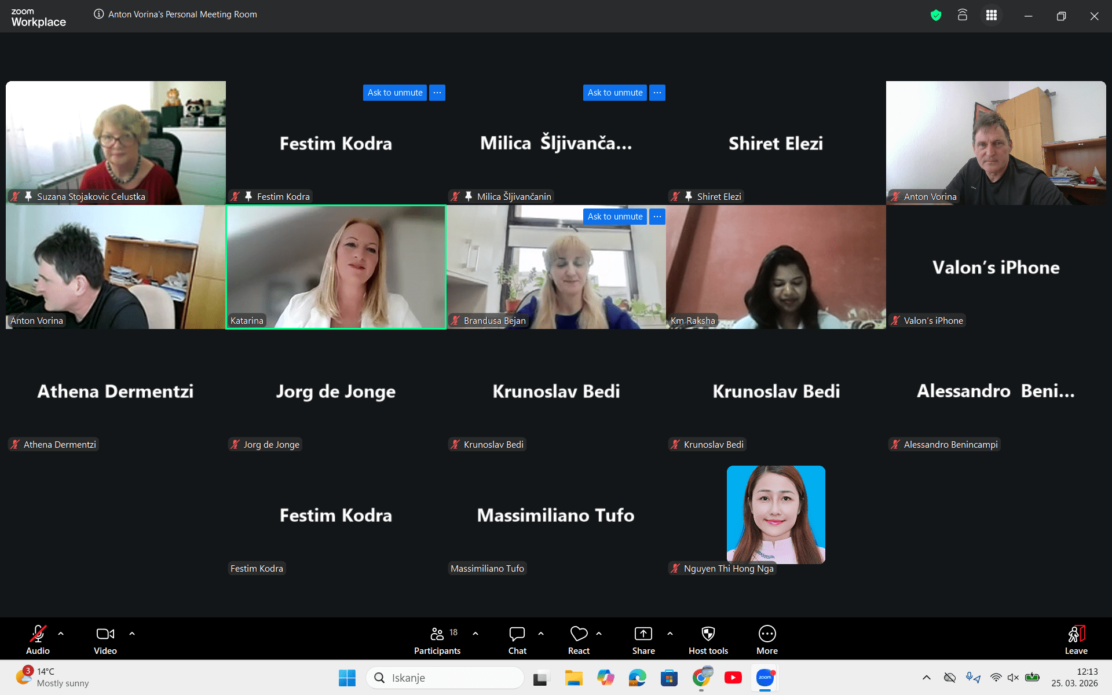Show meeting info icon beside title
The image size is (1112, 695).
click(99, 14)
